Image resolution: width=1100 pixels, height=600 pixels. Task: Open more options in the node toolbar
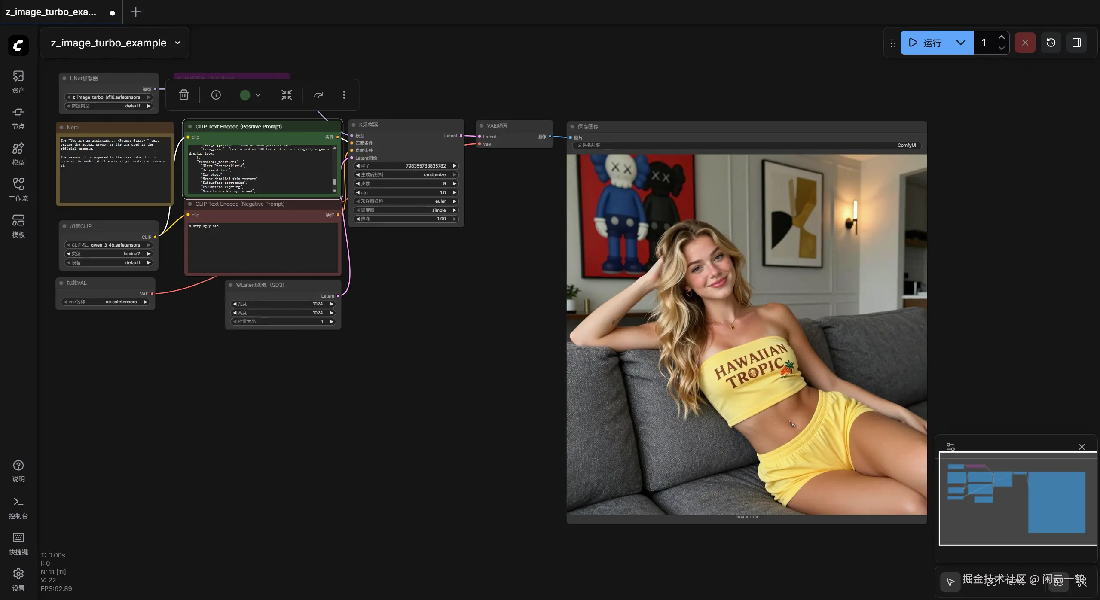pyautogui.click(x=344, y=95)
